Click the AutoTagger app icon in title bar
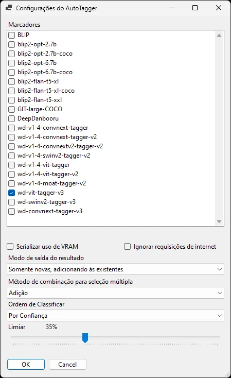The image size is (231, 378). (x=9, y=8)
